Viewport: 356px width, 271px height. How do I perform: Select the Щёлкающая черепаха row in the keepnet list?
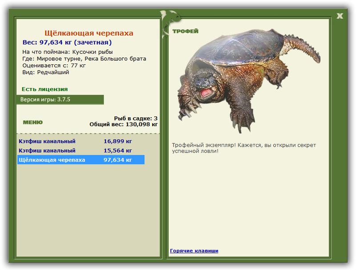pyautogui.click(x=81, y=160)
